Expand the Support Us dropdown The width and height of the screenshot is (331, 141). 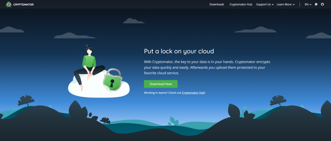[x=265, y=5]
